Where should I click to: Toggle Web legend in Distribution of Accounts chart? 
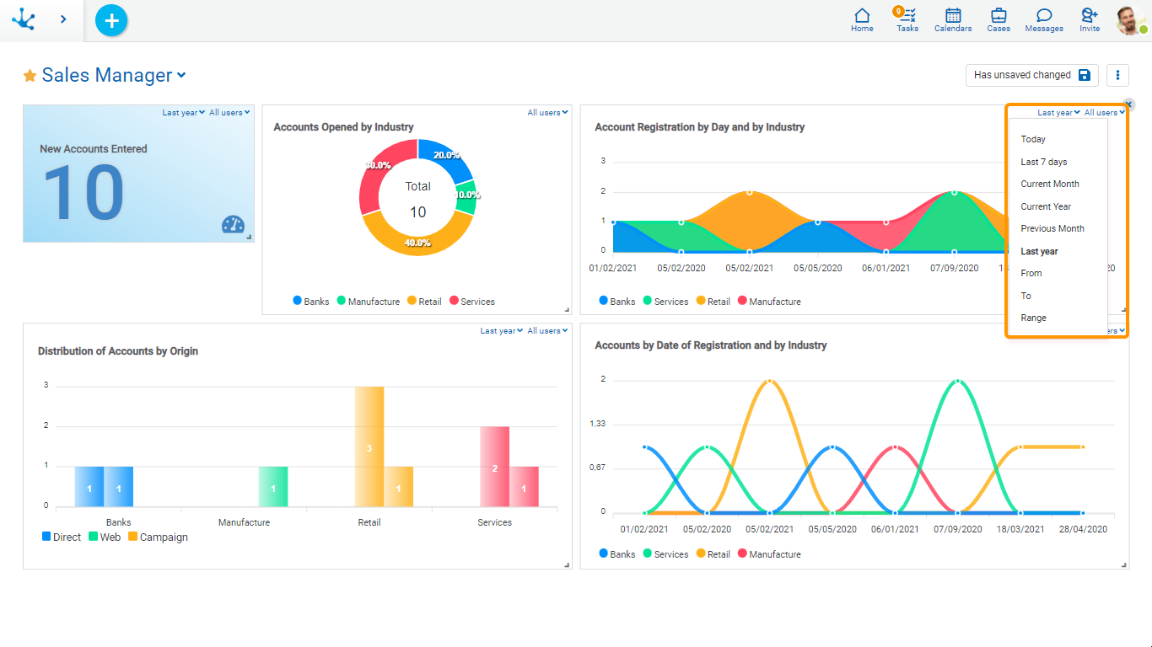(104, 537)
